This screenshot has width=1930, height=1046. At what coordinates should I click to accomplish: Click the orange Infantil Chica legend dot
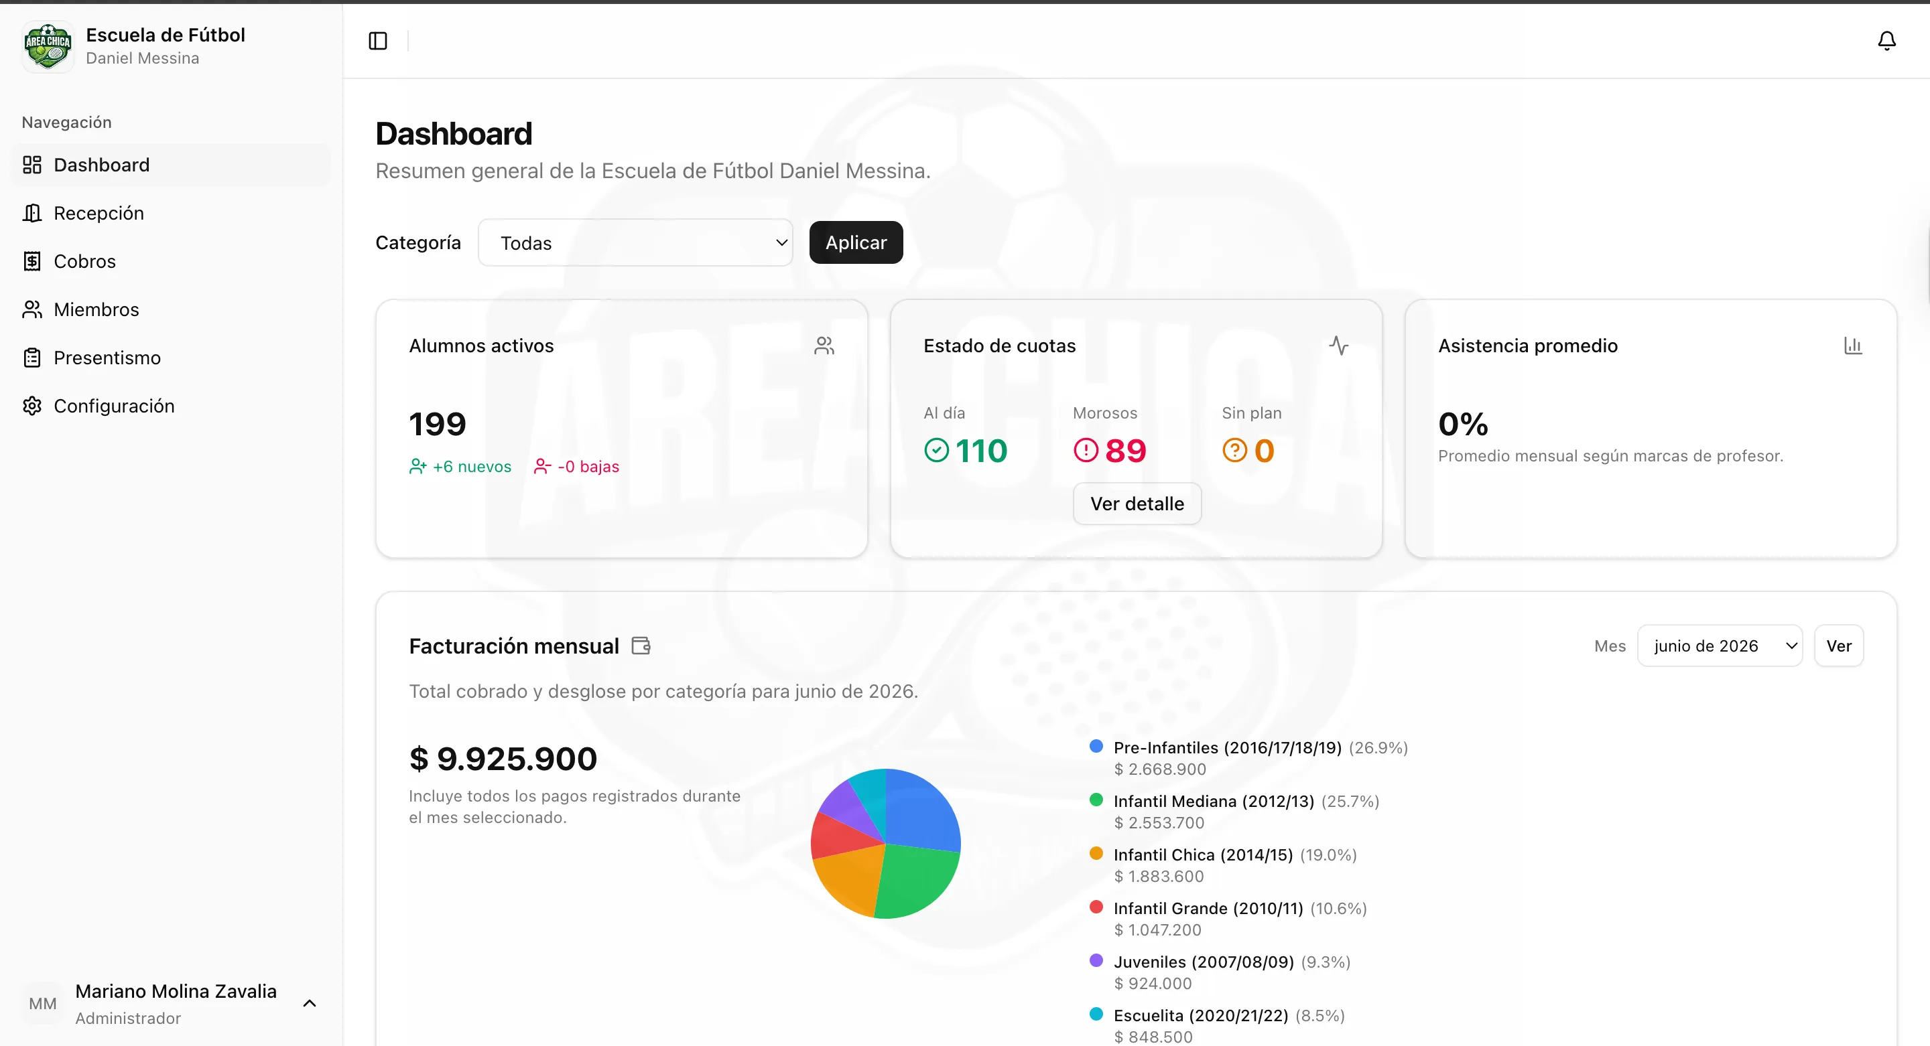1096,853
